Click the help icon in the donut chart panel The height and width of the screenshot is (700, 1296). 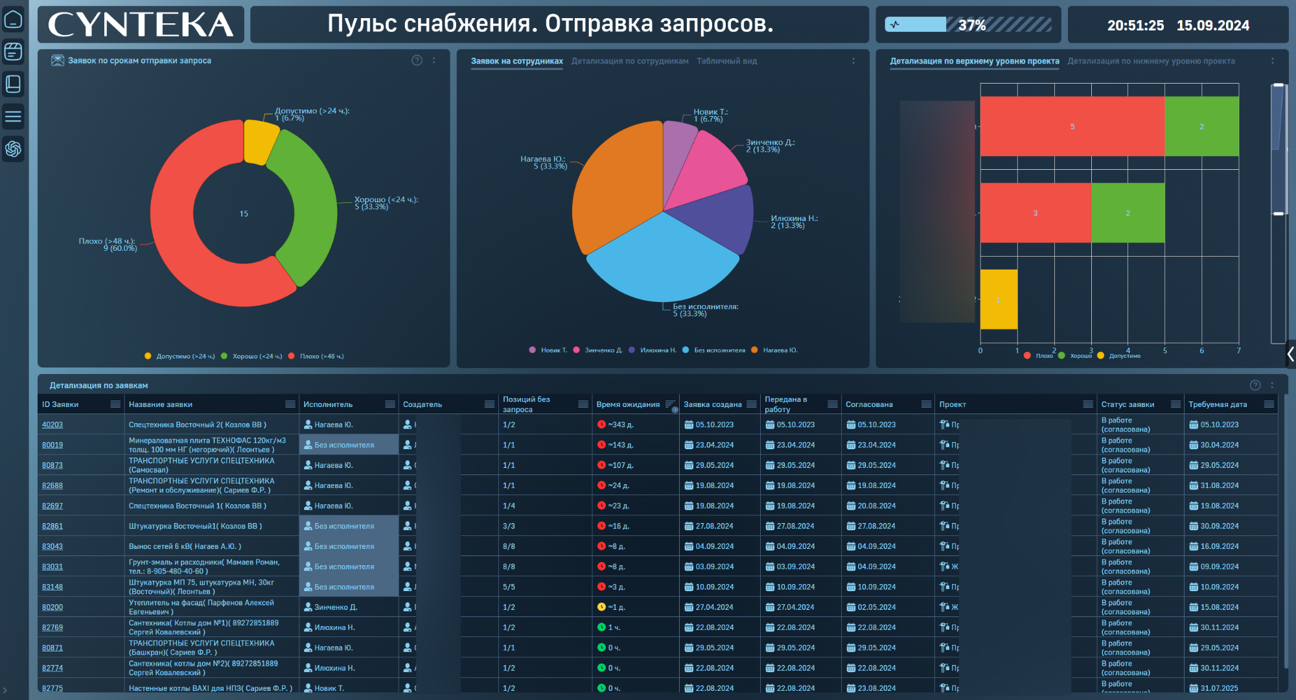[417, 60]
